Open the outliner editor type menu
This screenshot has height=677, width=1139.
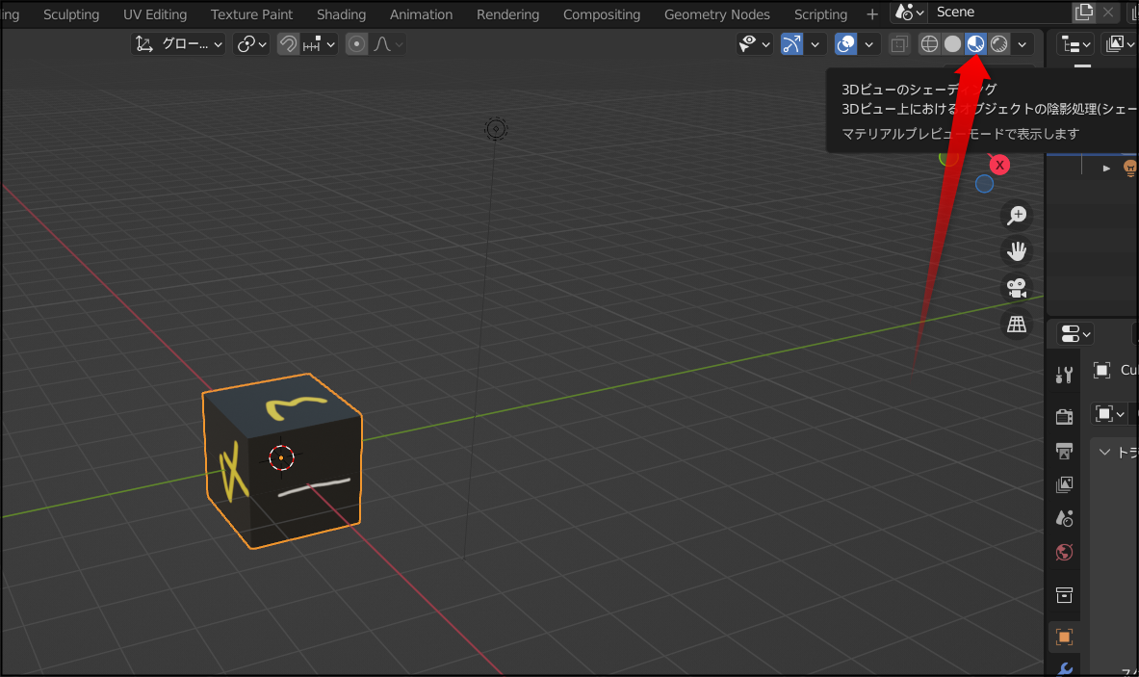(1075, 44)
